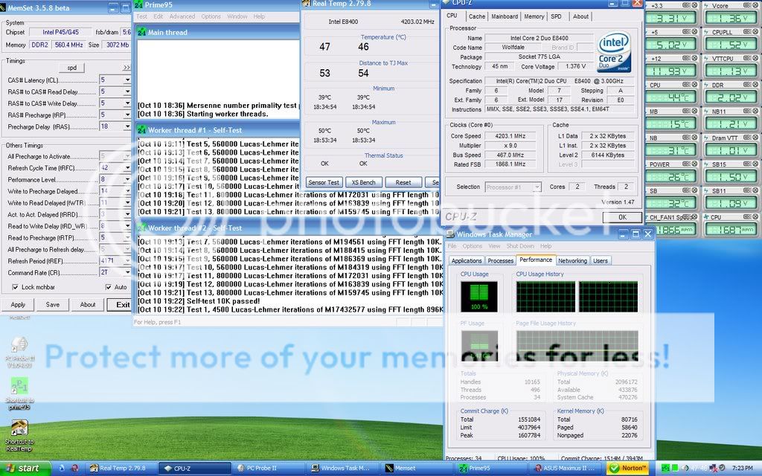This screenshot has height=476, width=762.
Task: Open the settings icon on the +5 panel
Action: (686, 31)
